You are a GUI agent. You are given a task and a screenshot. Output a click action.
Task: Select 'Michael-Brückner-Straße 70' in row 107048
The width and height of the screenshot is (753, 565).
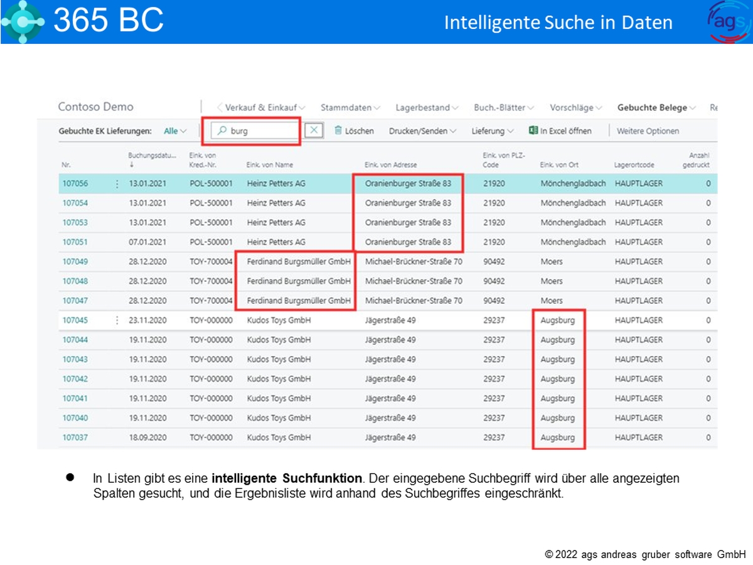[x=414, y=281]
